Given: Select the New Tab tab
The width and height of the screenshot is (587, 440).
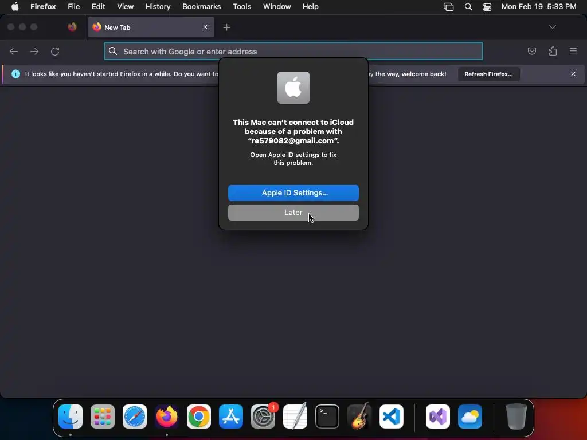Looking at the screenshot, I should pos(151,27).
